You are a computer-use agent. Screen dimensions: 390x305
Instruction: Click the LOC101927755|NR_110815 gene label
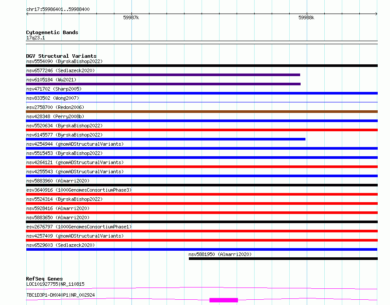(x=55, y=284)
